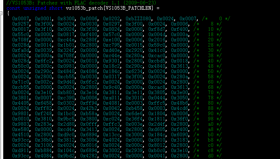The height and width of the screenshot is (159, 280).
Task: Click the value 0xcac0
Action: click(157, 56)
